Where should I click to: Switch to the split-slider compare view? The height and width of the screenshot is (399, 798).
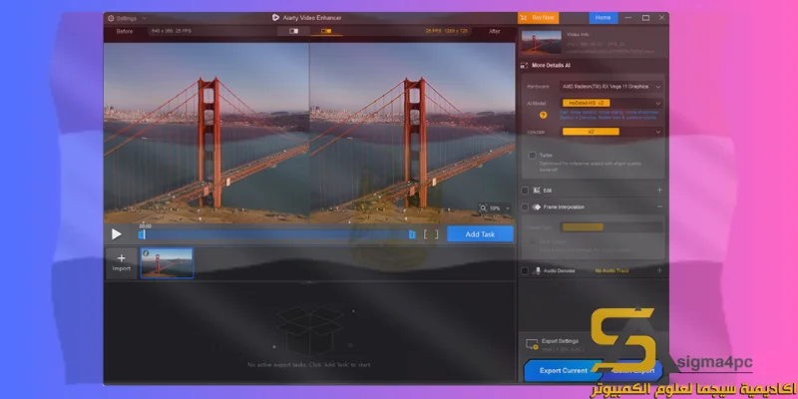pos(293,31)
